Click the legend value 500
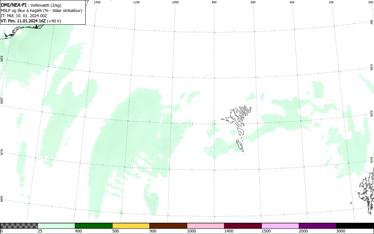The width and height of the screenshot is (374, 234). 116,231
